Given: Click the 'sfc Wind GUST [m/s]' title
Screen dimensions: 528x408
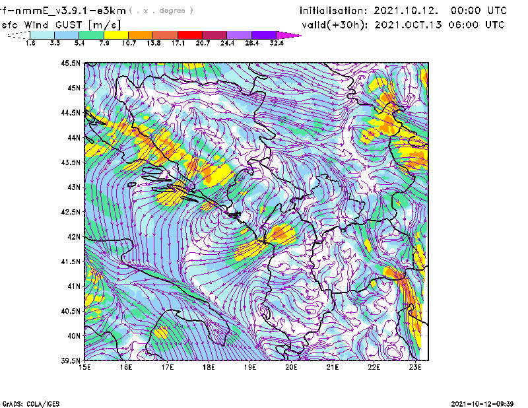Looking at the screenshot, I should pyautogui.click(x=61, y=25).
